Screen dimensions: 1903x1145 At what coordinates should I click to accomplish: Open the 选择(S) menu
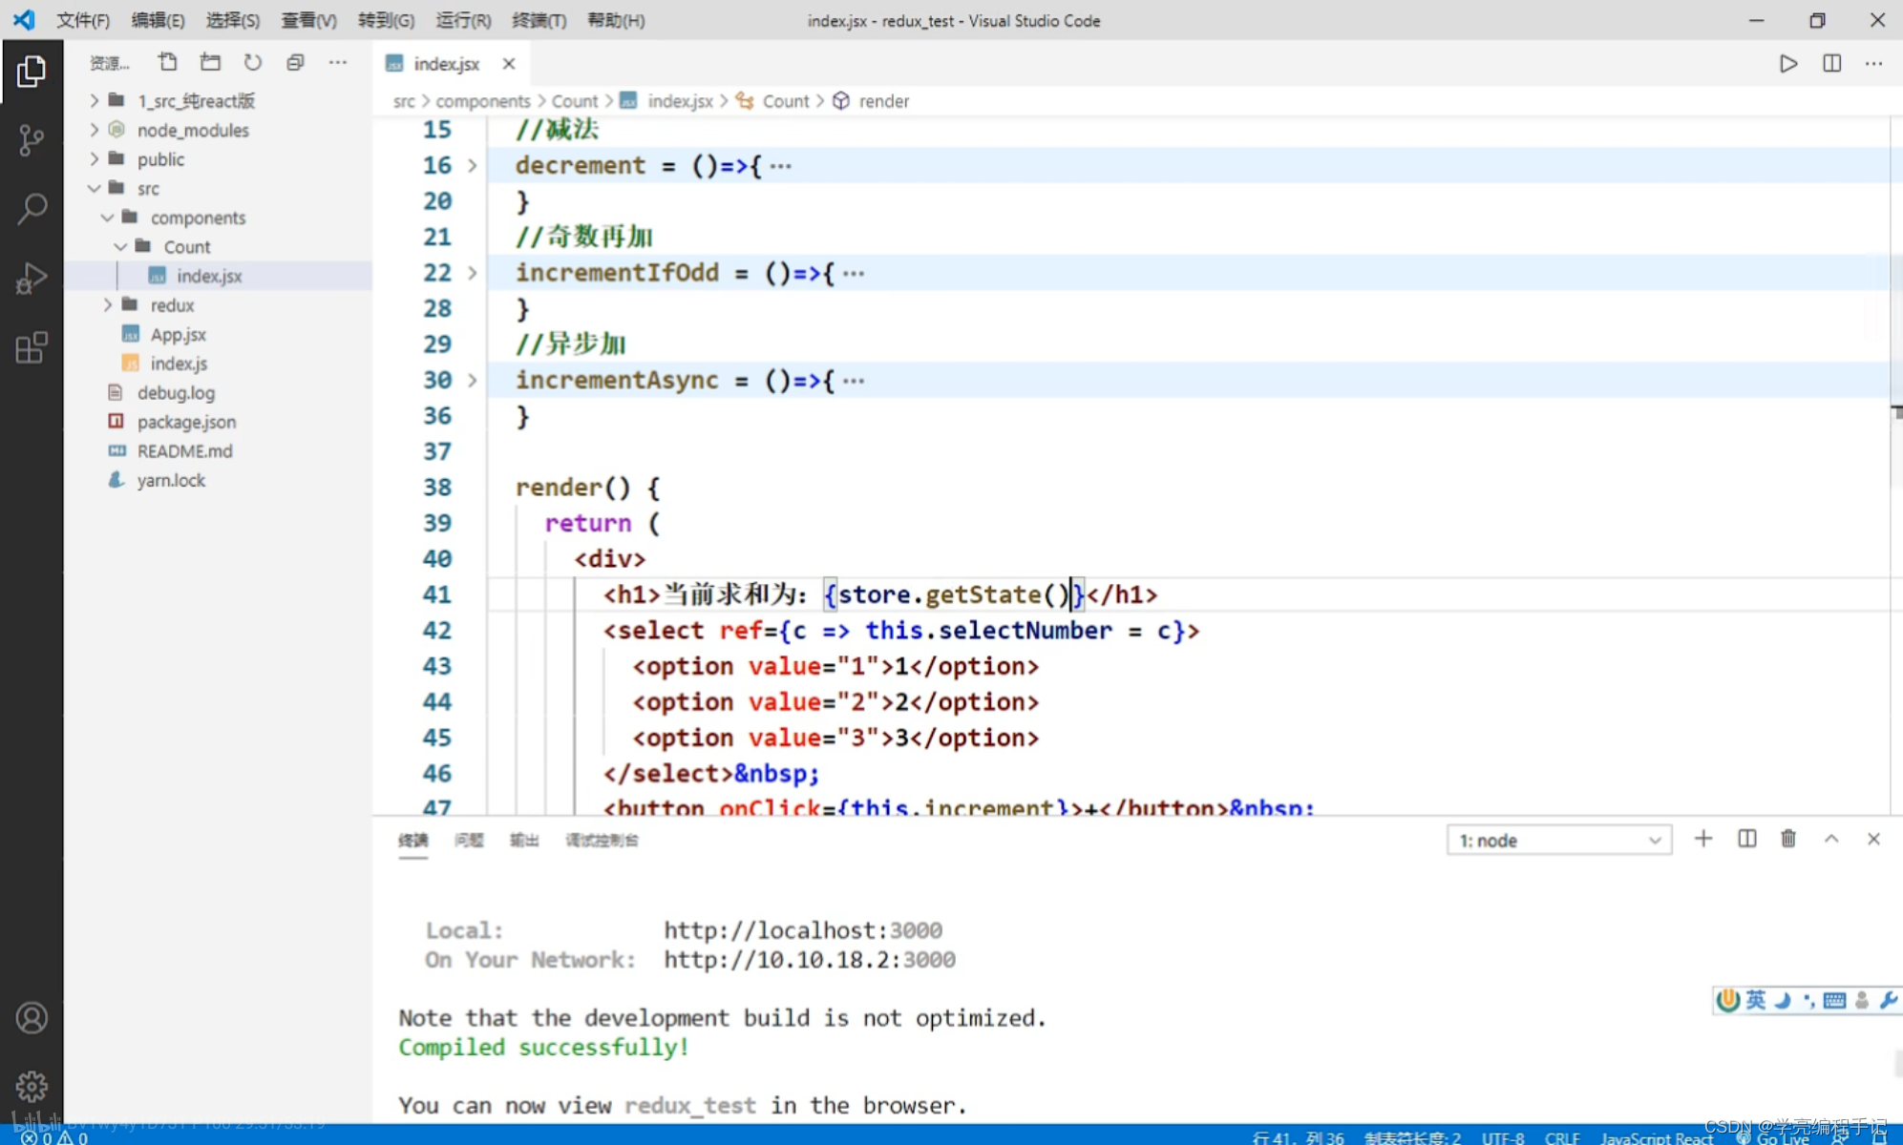pyautogui.click(x=233, y=20)
